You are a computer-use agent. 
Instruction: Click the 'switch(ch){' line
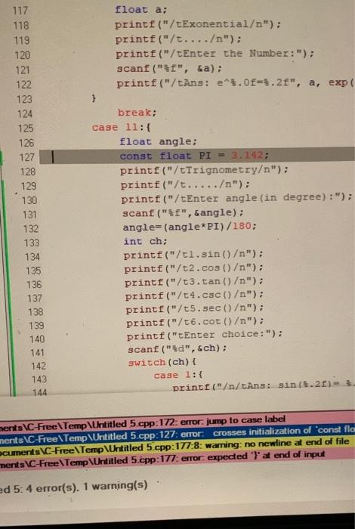pos(162,362)
